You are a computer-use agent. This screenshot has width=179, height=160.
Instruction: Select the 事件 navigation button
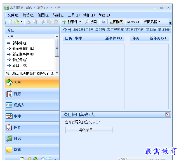pyautogui.click(x=32, y=116)
